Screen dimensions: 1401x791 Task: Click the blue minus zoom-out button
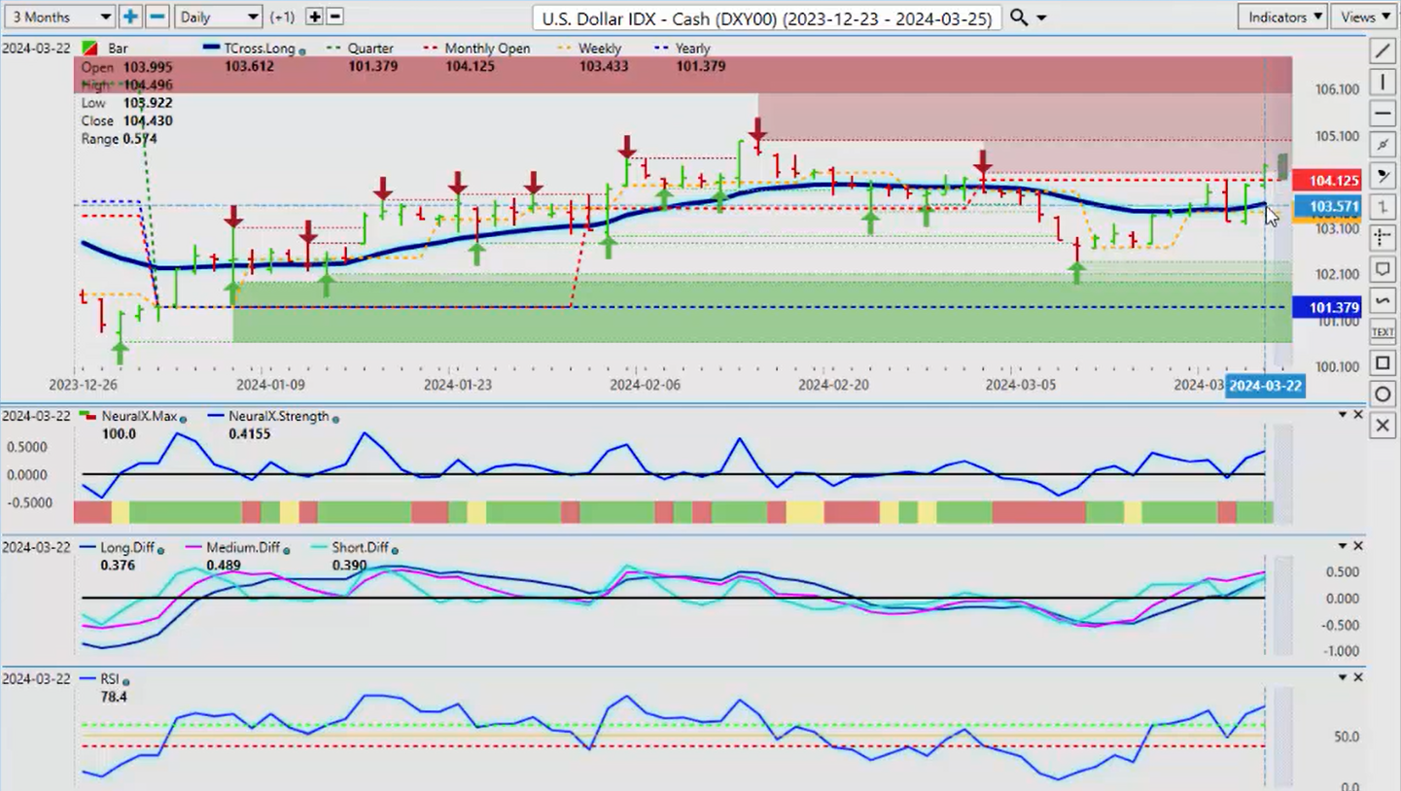pyautogui.click(x=157, y=17)
